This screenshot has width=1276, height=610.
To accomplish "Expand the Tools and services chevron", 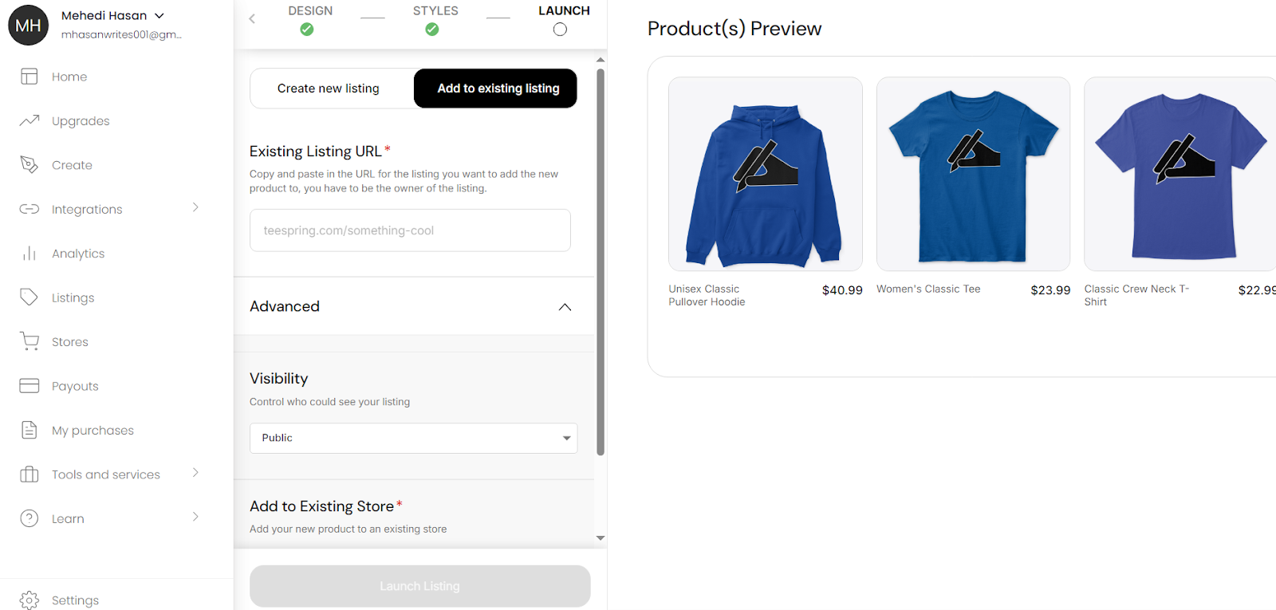I will click(x=195, y=473).
